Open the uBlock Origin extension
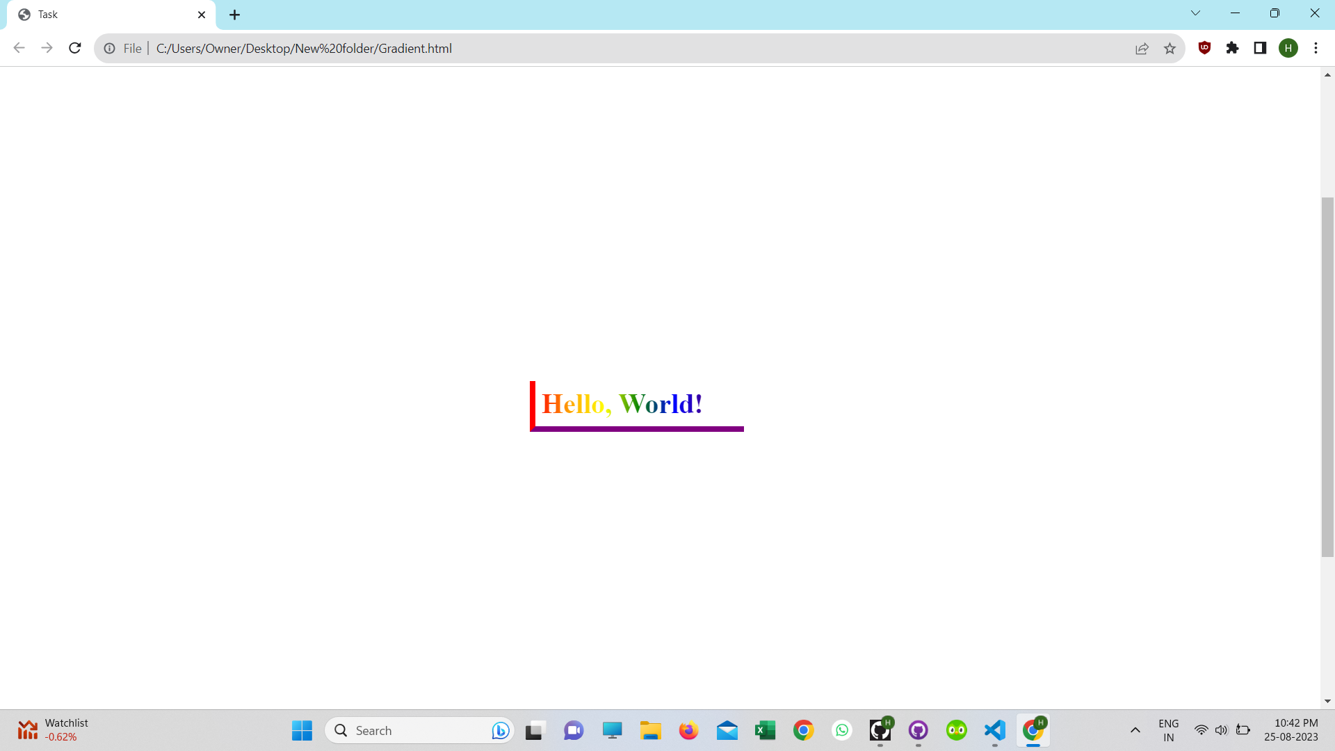 [1205, 48]
